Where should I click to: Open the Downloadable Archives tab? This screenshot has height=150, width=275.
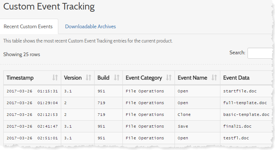[x=90, y=26]
